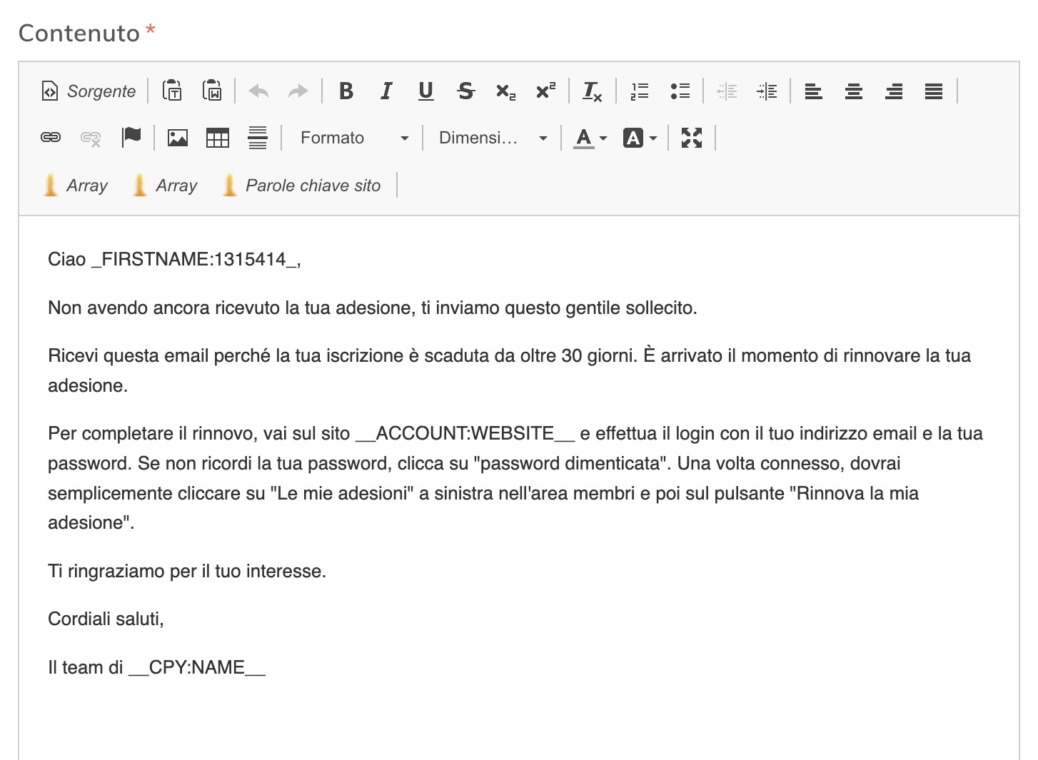The image size is (1038, 760).
Task: Insert the Parole chiave sito placeholder
Action: click(302, 185)
